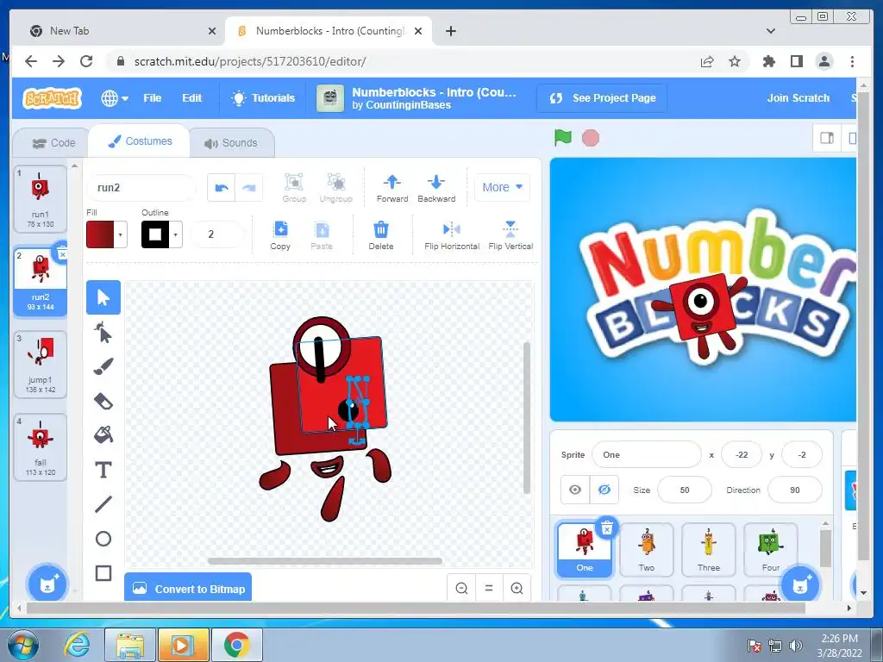This screenshot has width=883, height=662.
Task: Click Convert to Bitmap button
Action: [x=188, y=589]
